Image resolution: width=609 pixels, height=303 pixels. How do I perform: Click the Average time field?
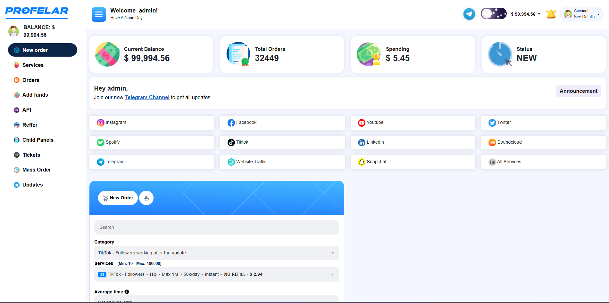pyautogui.click(x=217, y=299)
